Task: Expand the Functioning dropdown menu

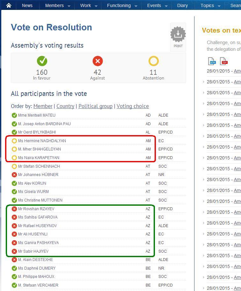Action: click(136, 6)
